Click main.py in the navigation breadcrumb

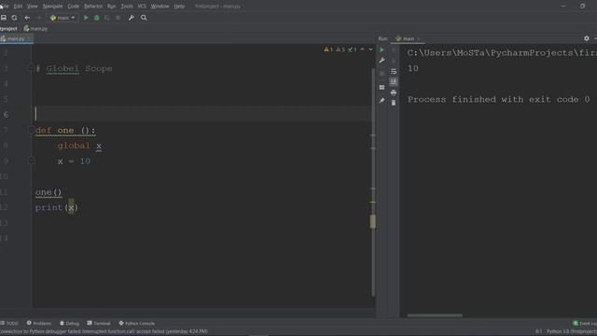coord(35,29)
